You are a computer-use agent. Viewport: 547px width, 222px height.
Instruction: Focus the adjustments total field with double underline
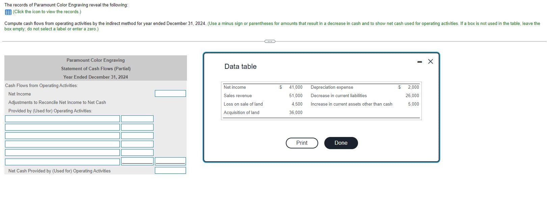click(170, 161)
